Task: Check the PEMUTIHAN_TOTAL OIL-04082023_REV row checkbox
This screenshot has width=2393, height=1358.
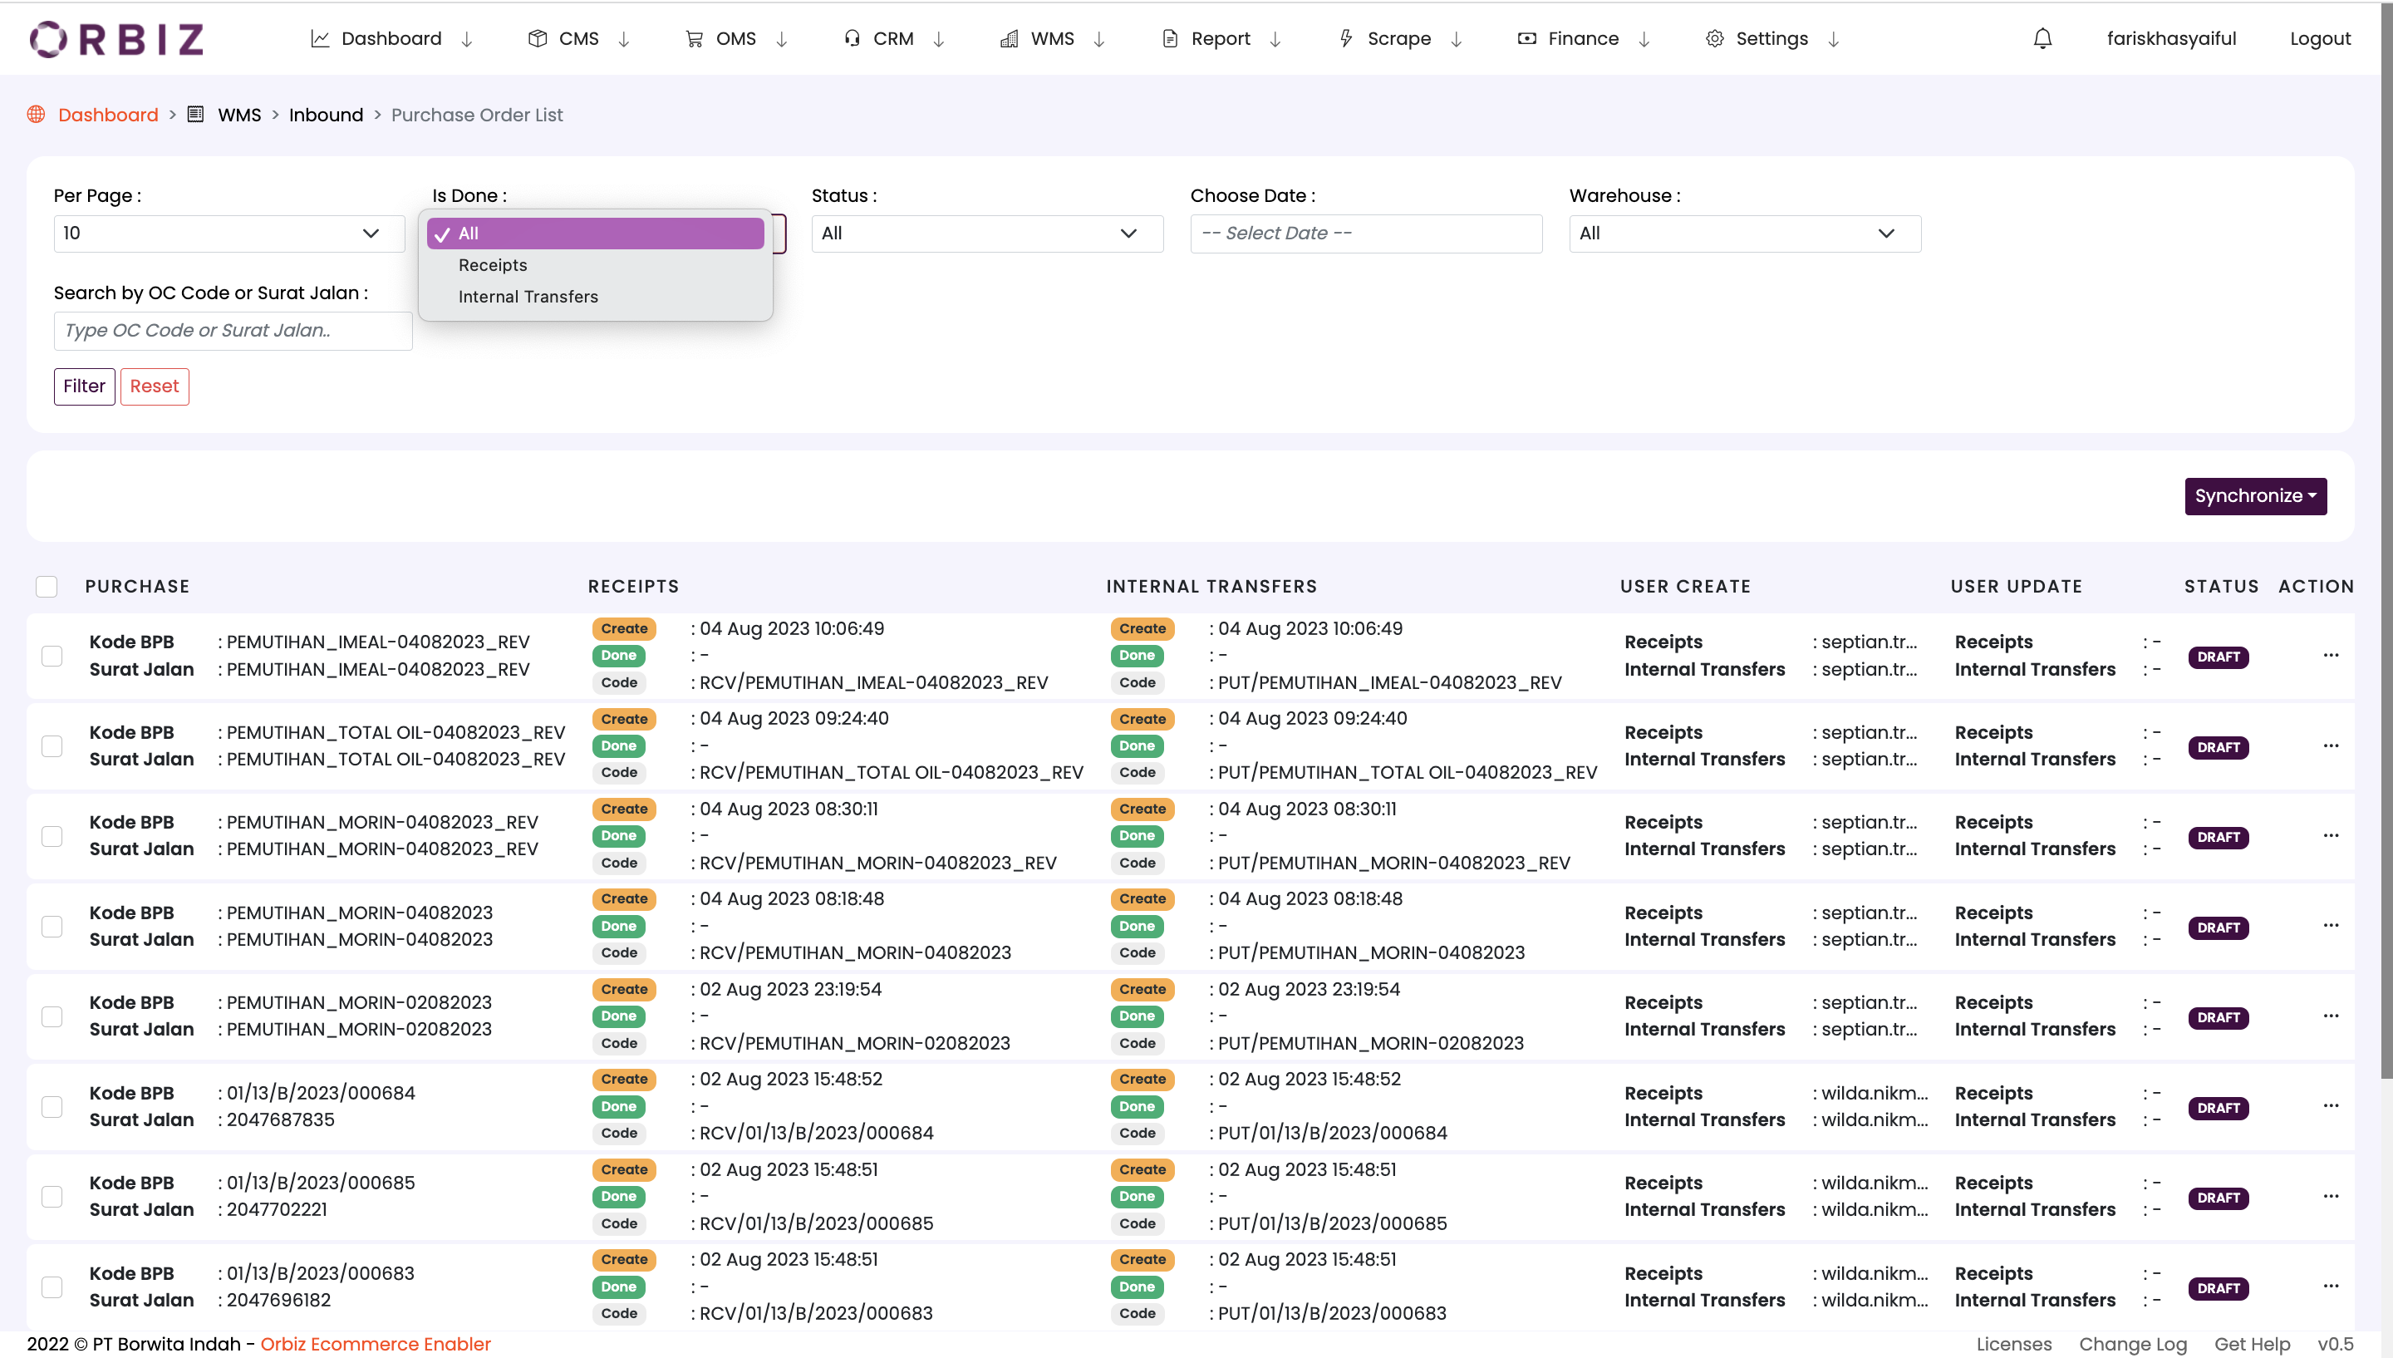Action: coord(52,746)
